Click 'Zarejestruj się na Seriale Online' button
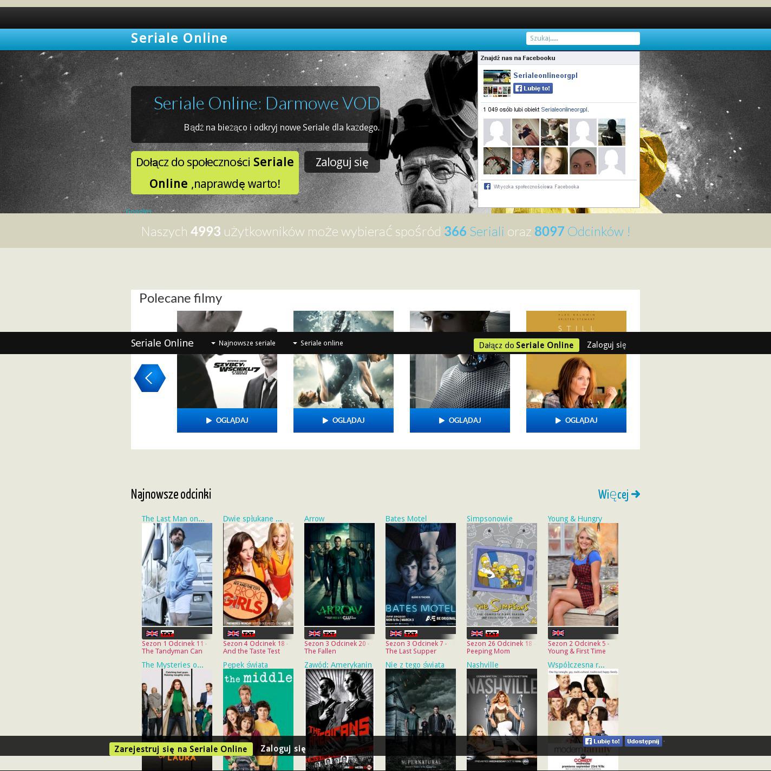 click(181, 749)
